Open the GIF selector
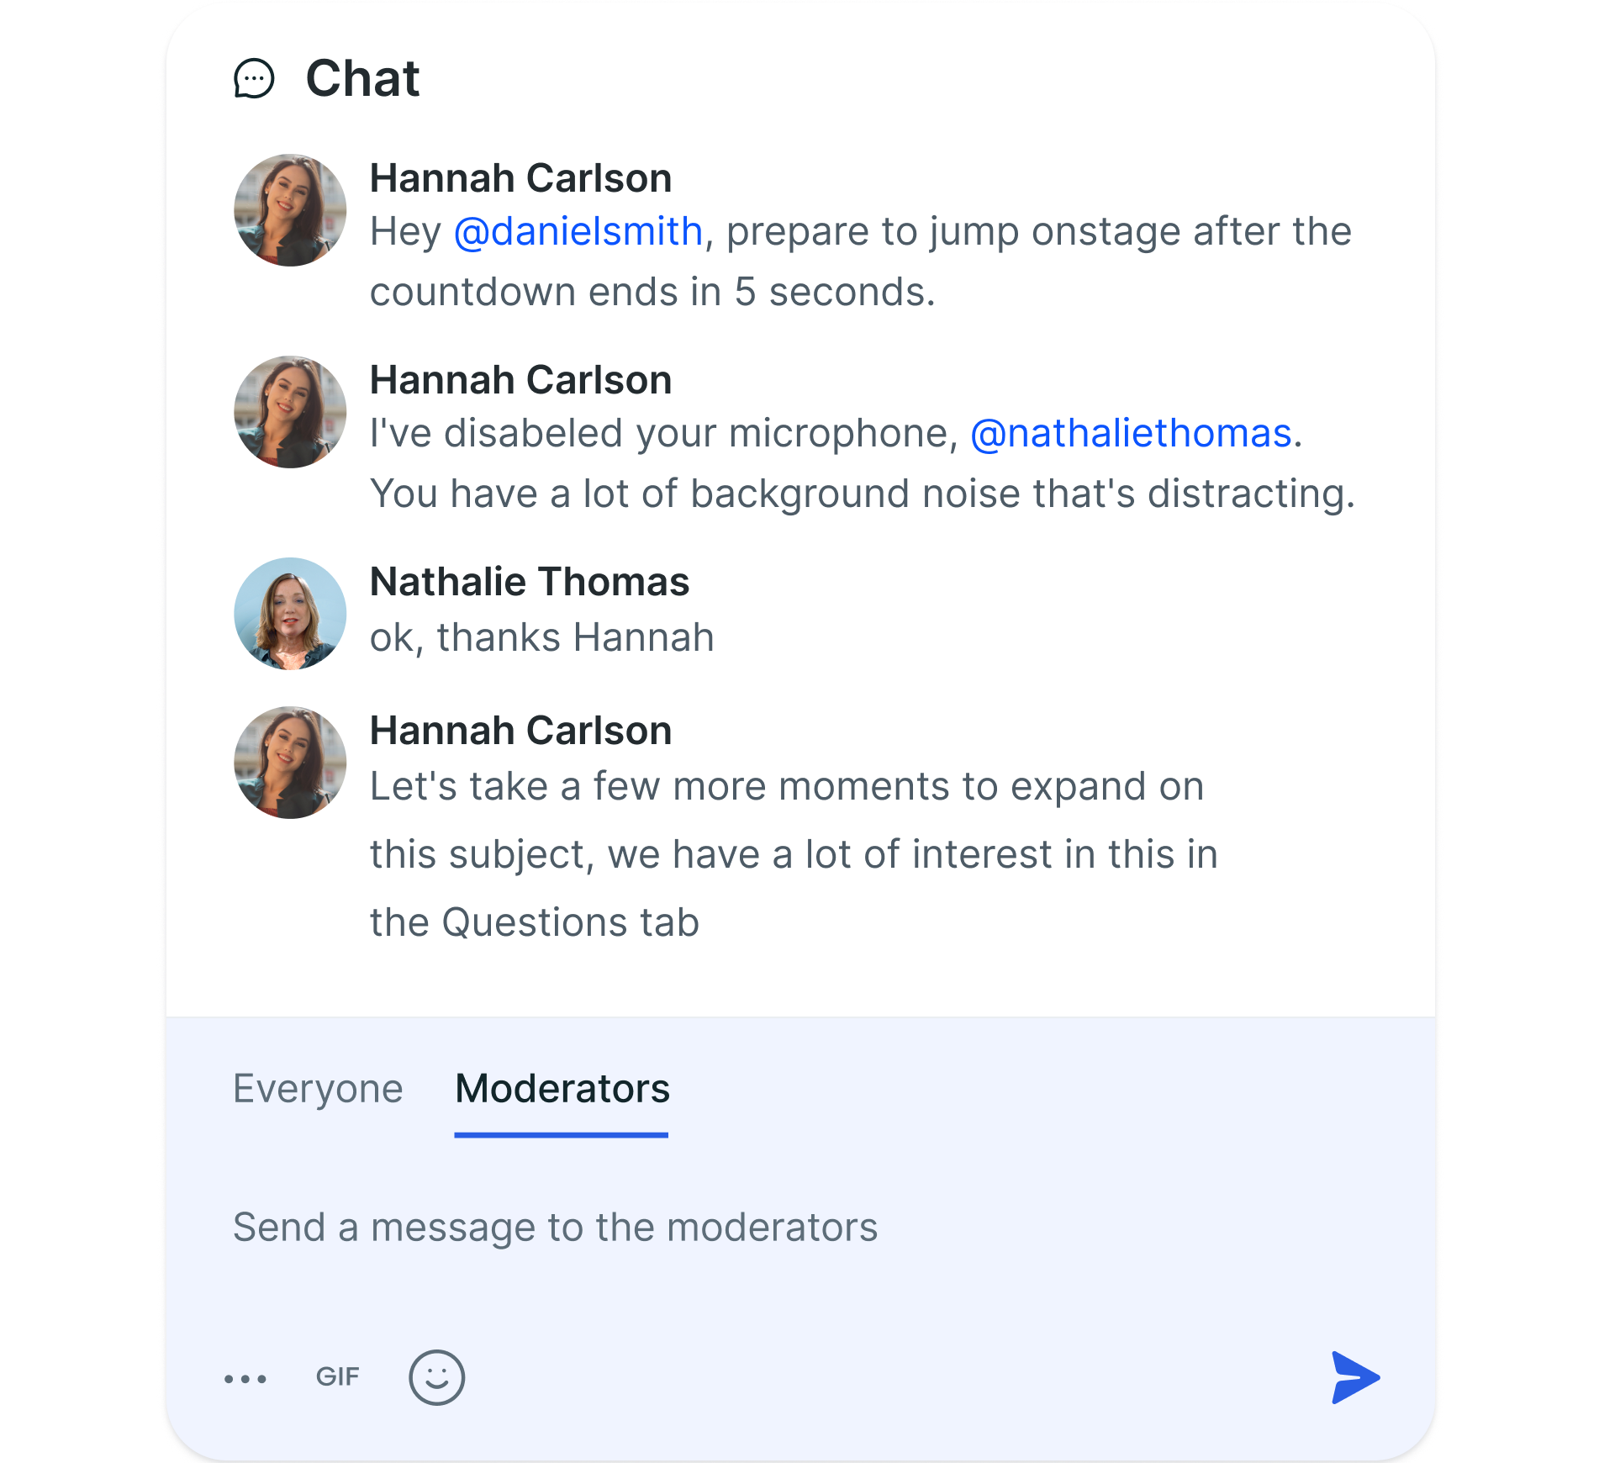This screenshot has width=1599, height=1463. [x=337, y=1377]
